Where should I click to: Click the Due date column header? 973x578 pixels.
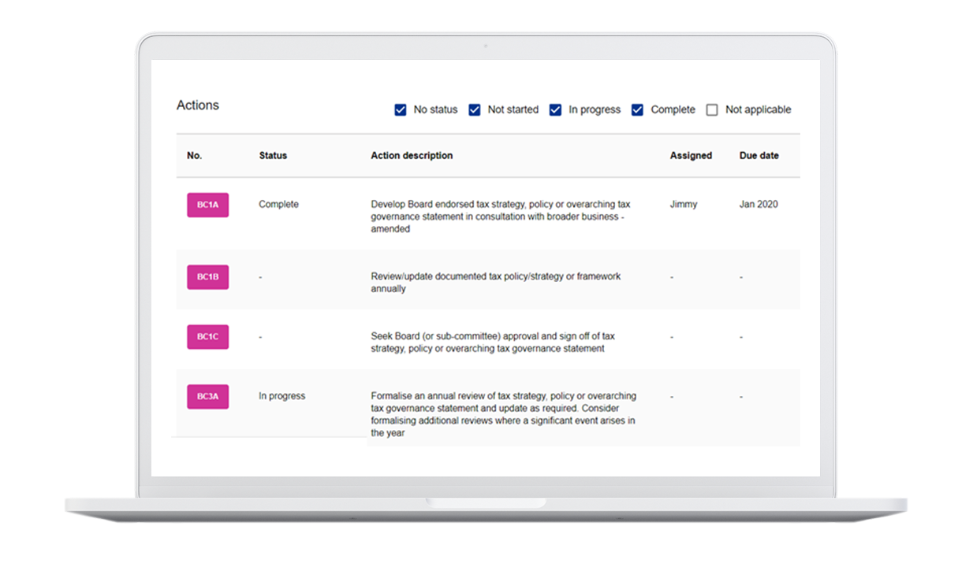coord(759,156)
